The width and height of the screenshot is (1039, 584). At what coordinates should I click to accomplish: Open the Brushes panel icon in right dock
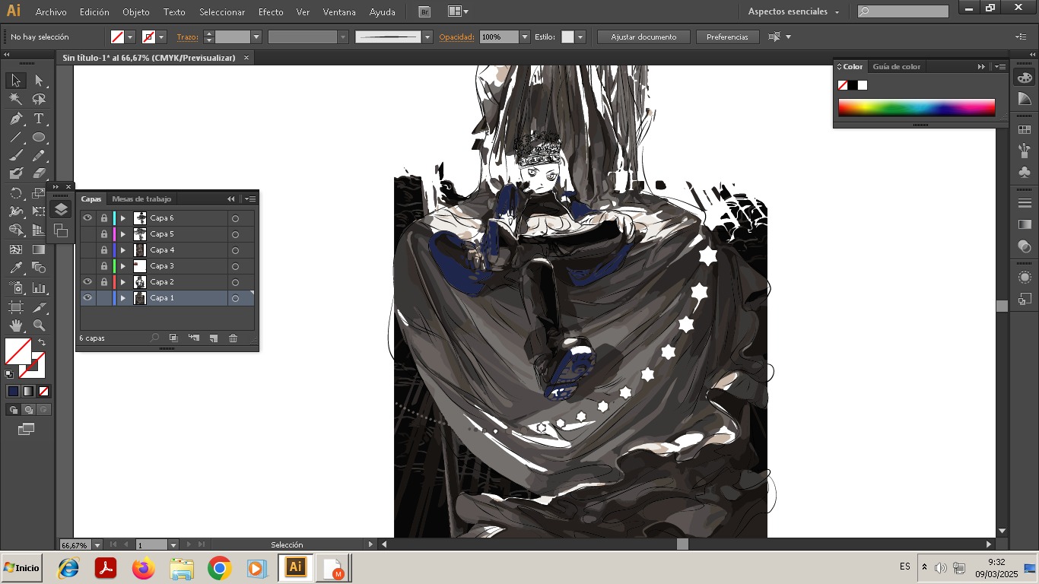[x=1025, y=151]
